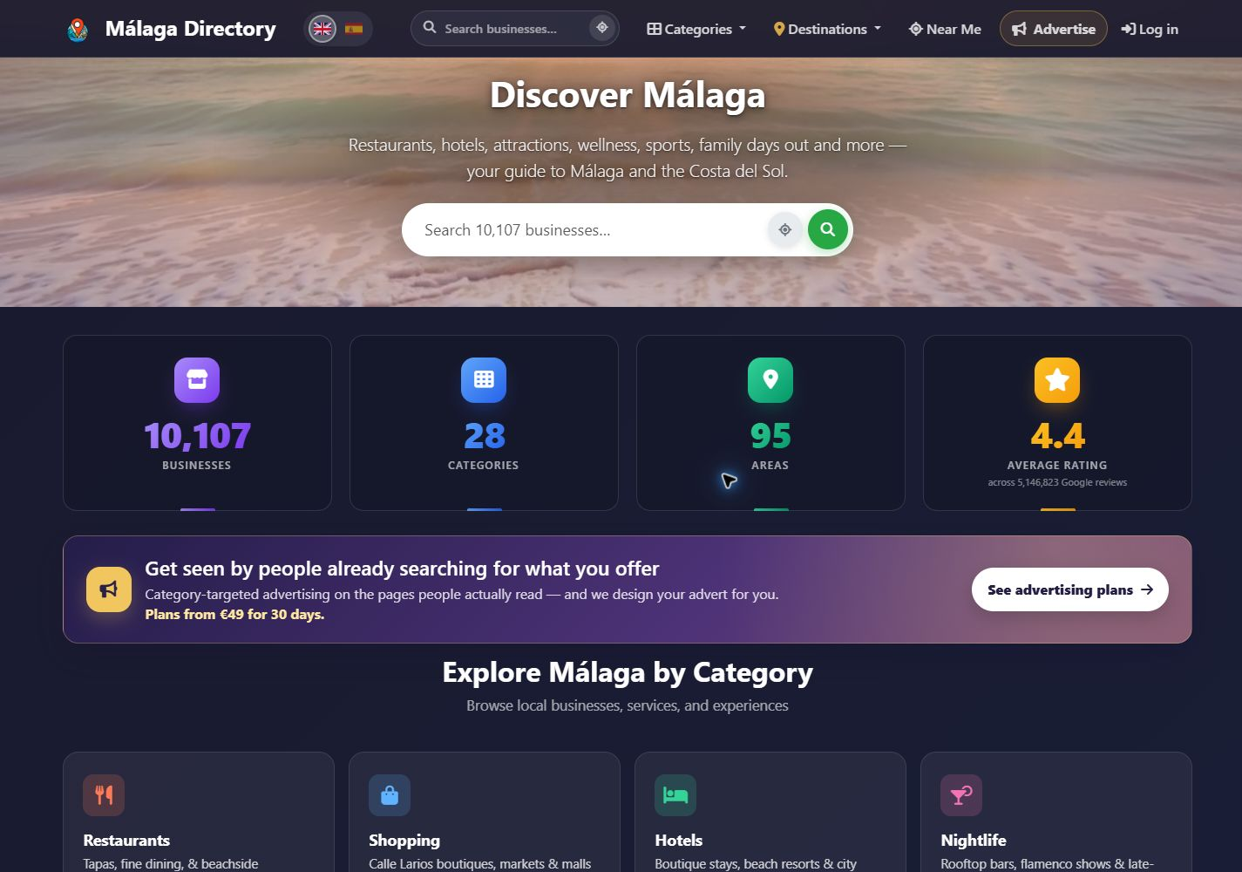This screenshot has width=1242, height=872.
Task: Click the green search magnifier button
Action: (x=828, y=229)
